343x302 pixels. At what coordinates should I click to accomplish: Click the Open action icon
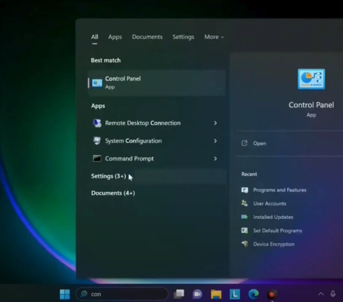point(244,143)
